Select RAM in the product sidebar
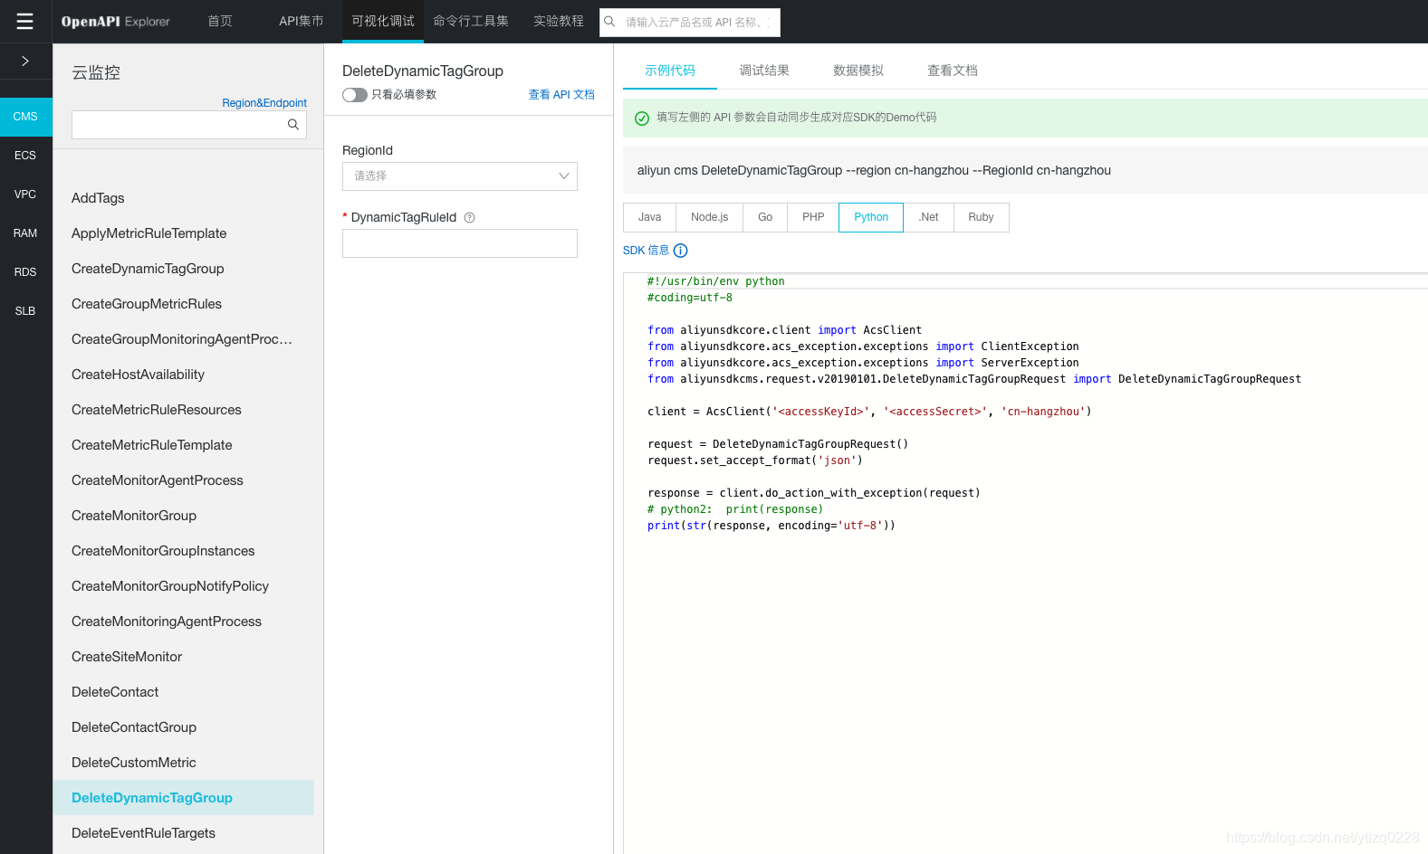The height and width of the screenshot is (854, 1428). pos(25,233)
